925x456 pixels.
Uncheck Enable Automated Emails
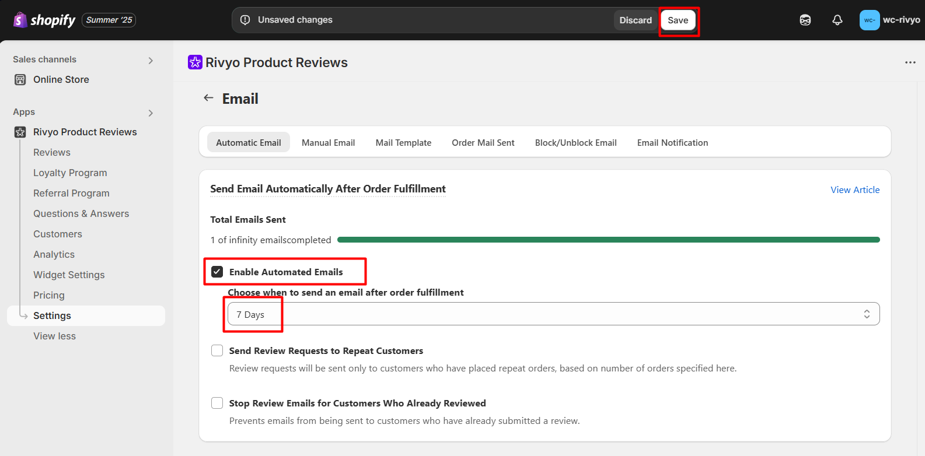tap(217, 272)
